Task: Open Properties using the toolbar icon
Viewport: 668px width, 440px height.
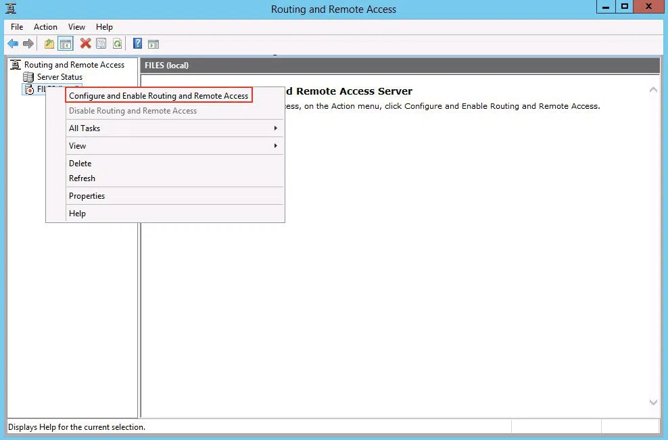Action: 101,44
